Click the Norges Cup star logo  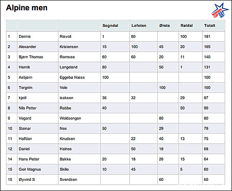point(220,11)
